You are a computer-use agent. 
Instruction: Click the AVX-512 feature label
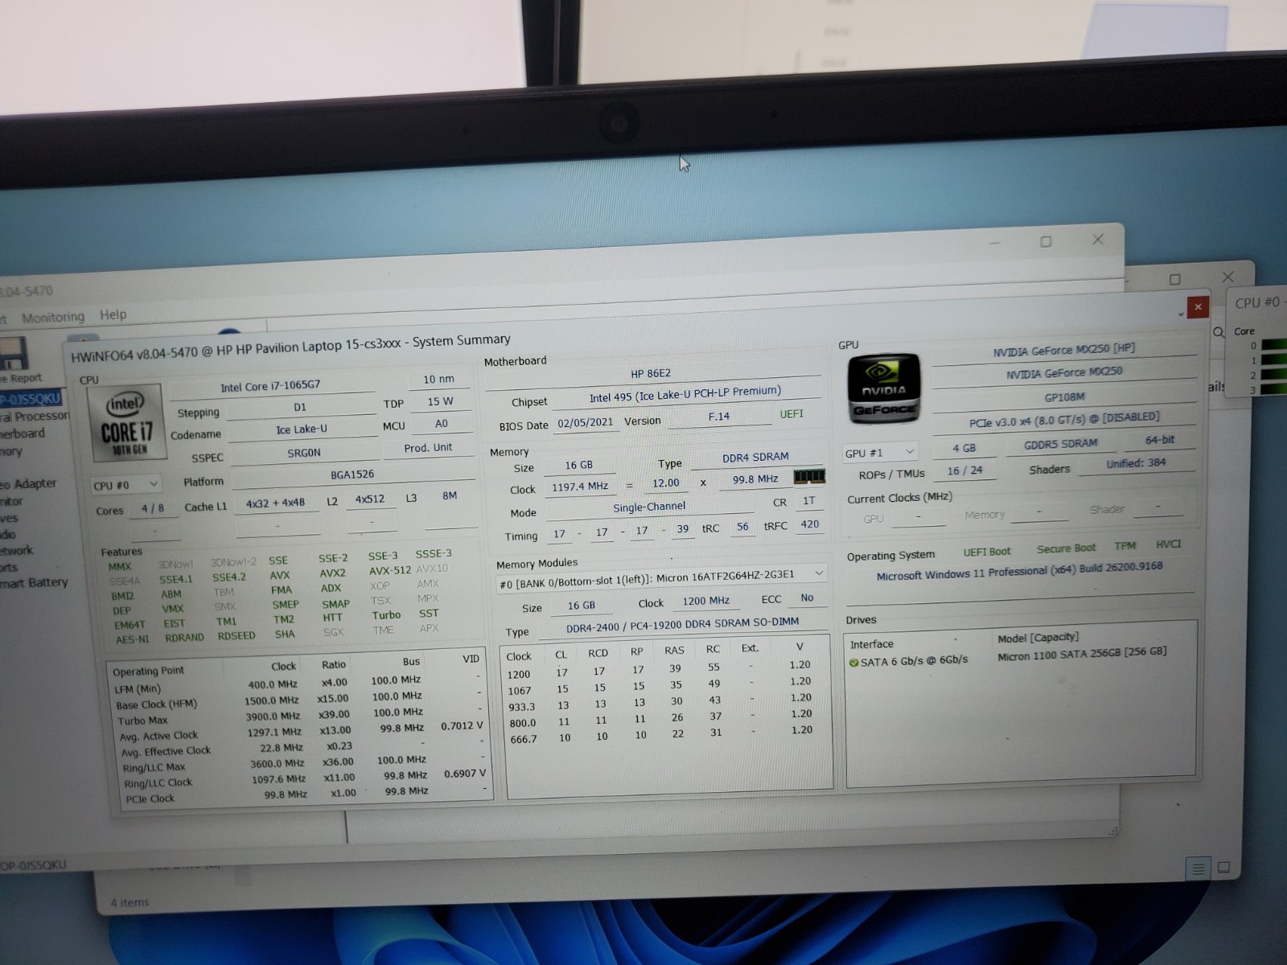tap(389, 571)
